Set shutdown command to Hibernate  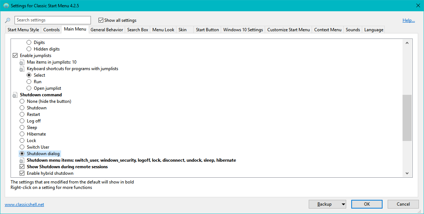22,134
